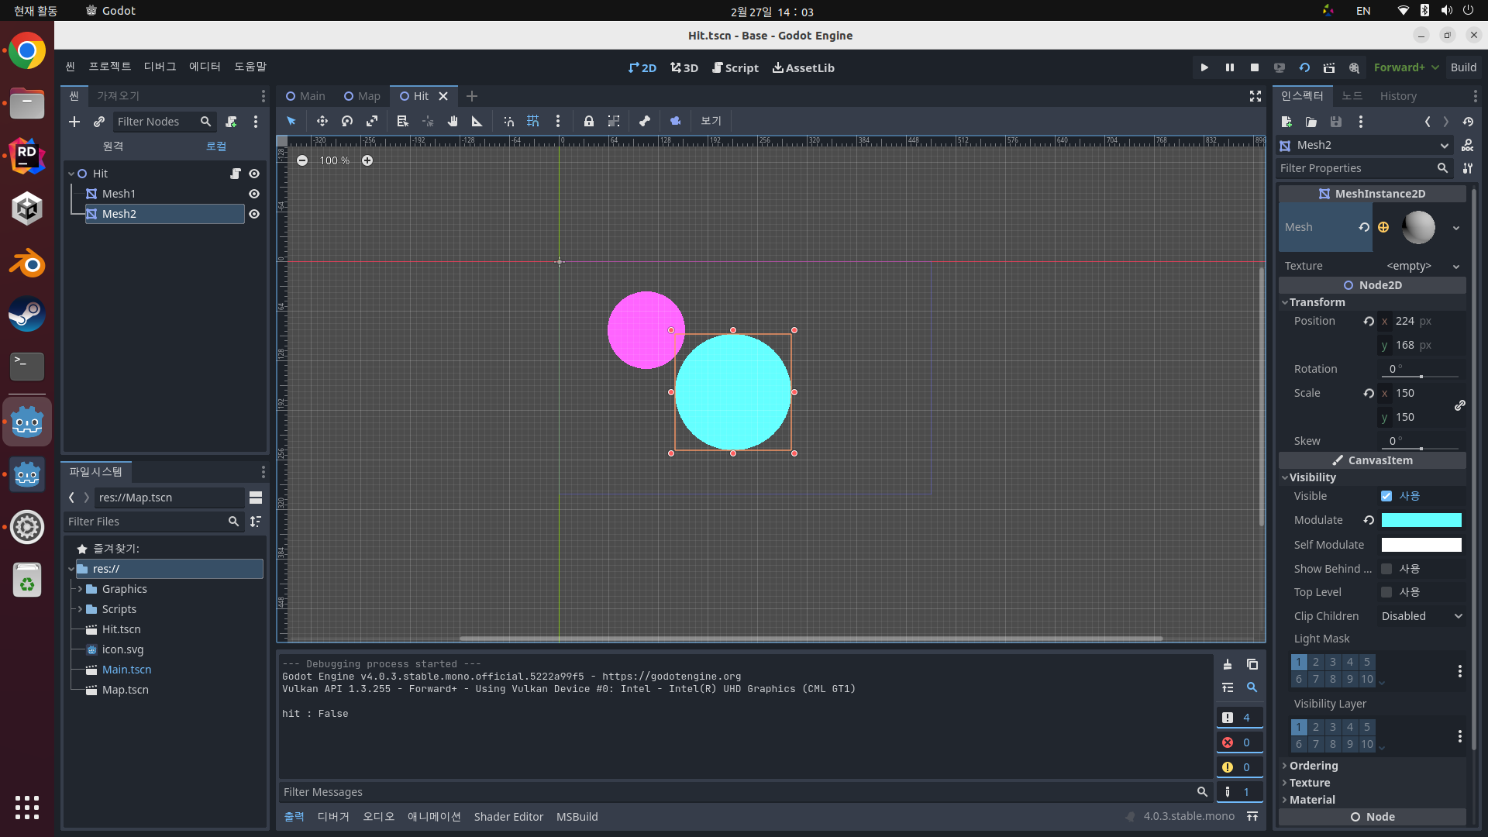Click the Add New Node plus button
This screenshot has width=1488, height=837.
point(74,122)
